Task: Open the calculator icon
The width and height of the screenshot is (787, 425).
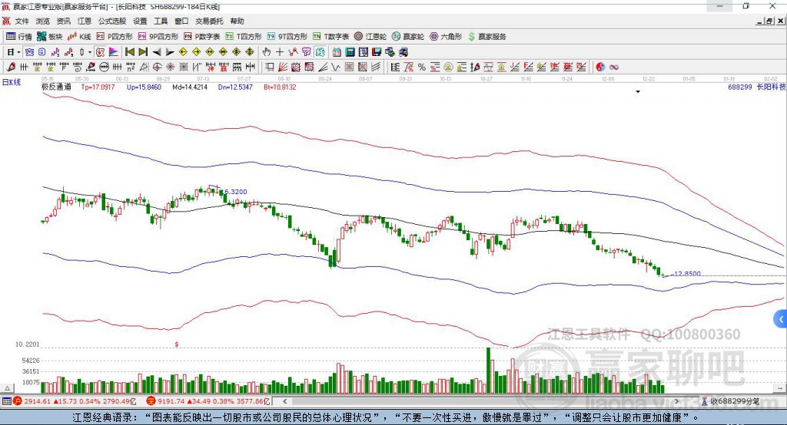Action: tap(350, 52)
